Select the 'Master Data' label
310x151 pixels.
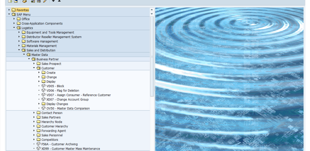(40, 55)
